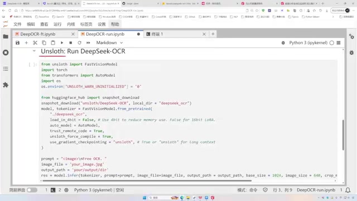Open the Github bookmarks folder

(190, 17)
